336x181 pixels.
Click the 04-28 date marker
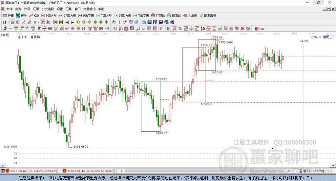point(304,41)
